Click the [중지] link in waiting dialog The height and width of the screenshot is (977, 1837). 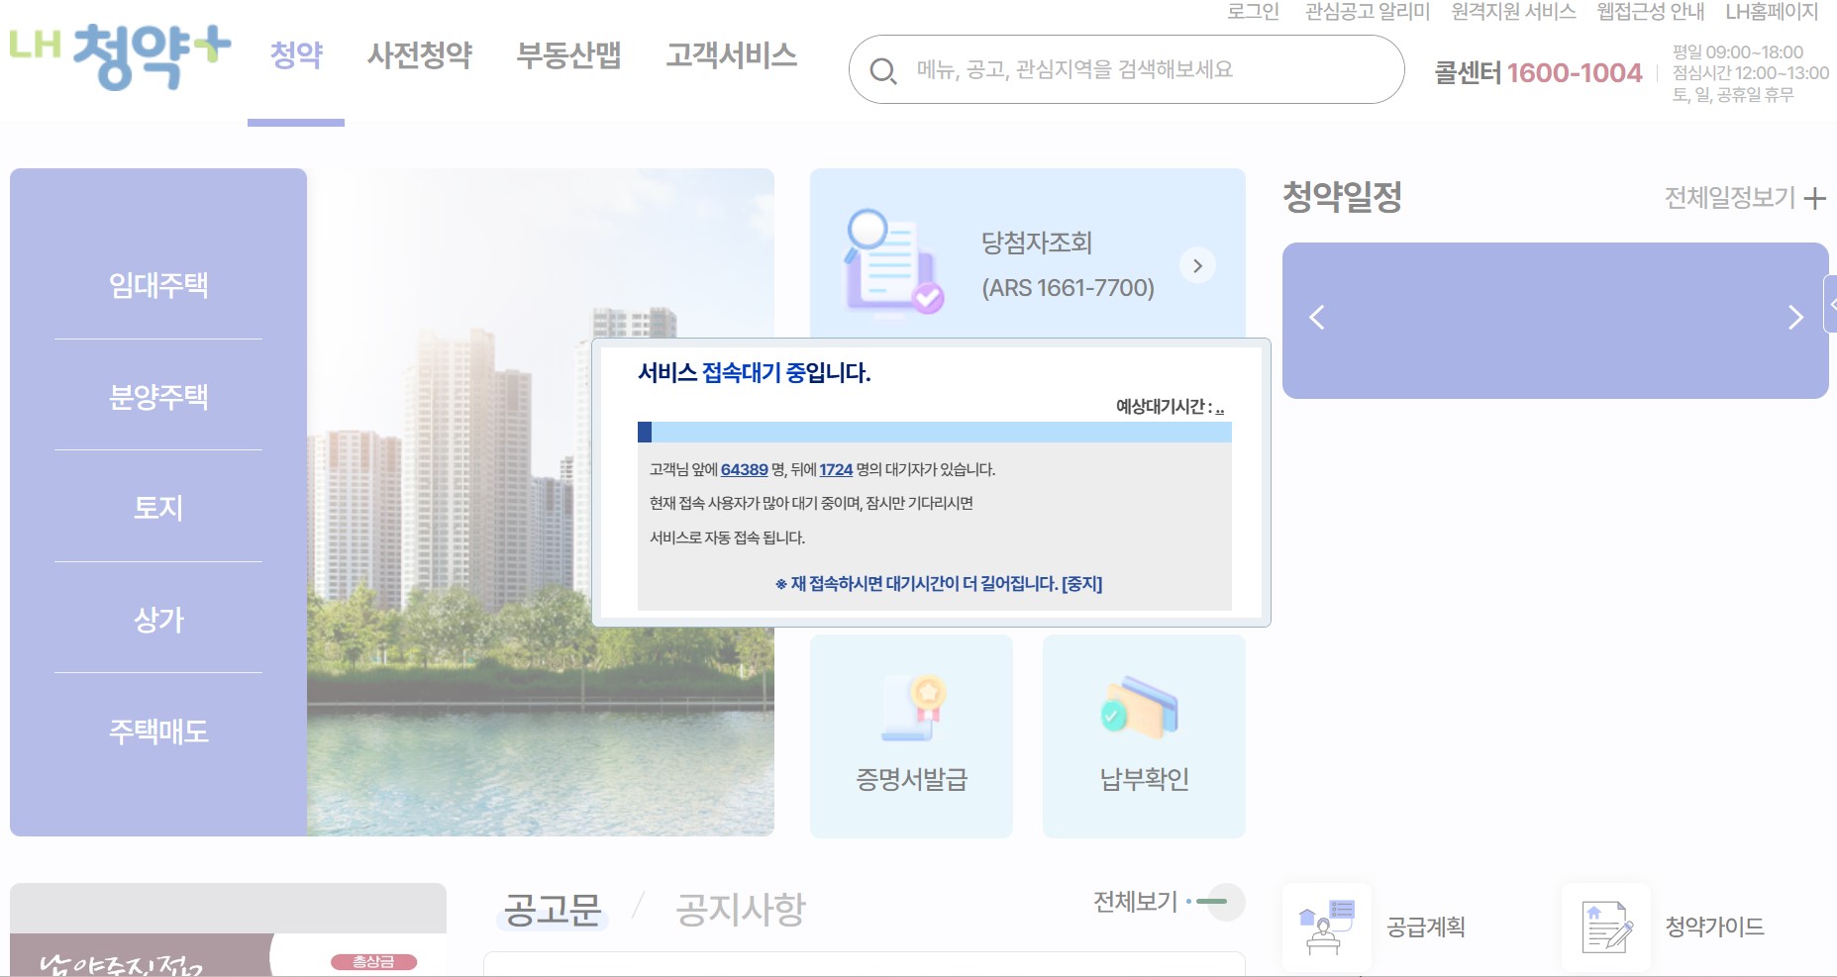[x=1081, y=584]
